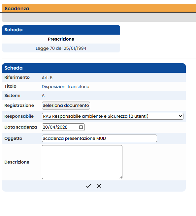Expand the Responsabile dropdown
The width and height of the screenshot is (196, 216).
(x=113, y=116)
